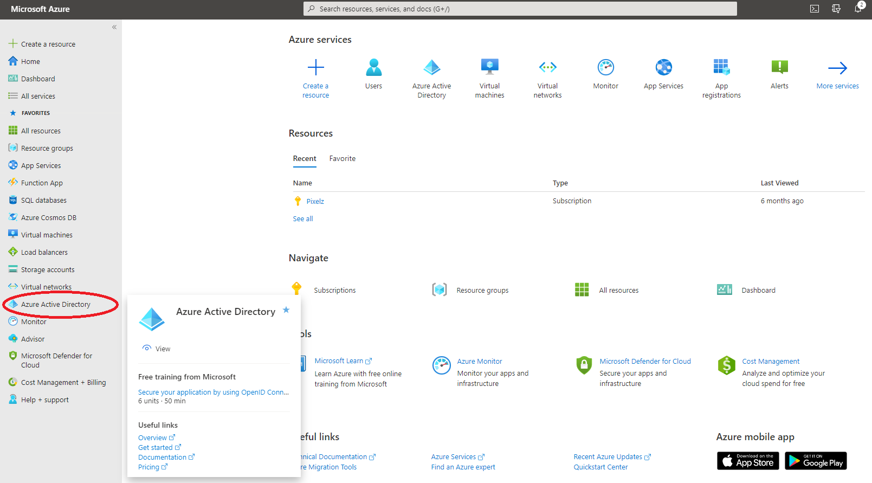This screenshot has height=483, width=872.
Task: Open Get started link in popup
Action: pos(160,447)
